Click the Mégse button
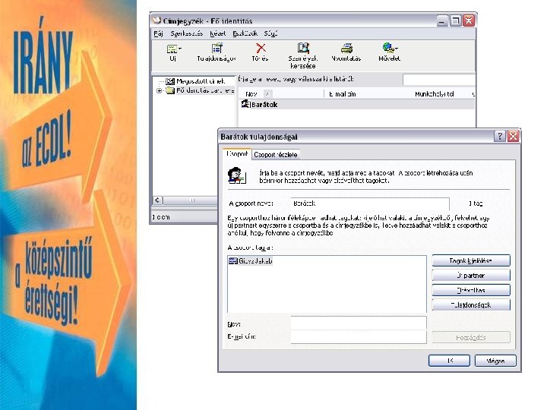Viewport: 547px width, 410px height. click(x=495, y=361)
